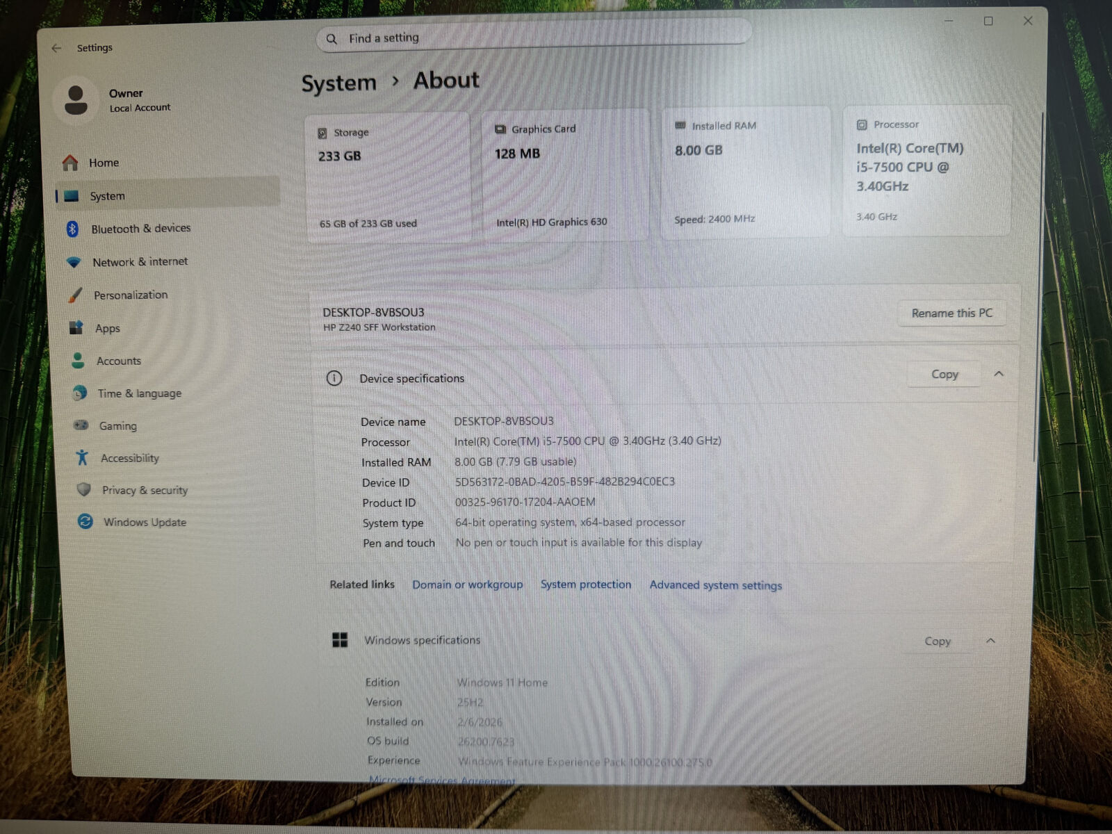Screen dimensions: 1112x834
Task: Copy the Windows specifications
Action: point(937,641)
